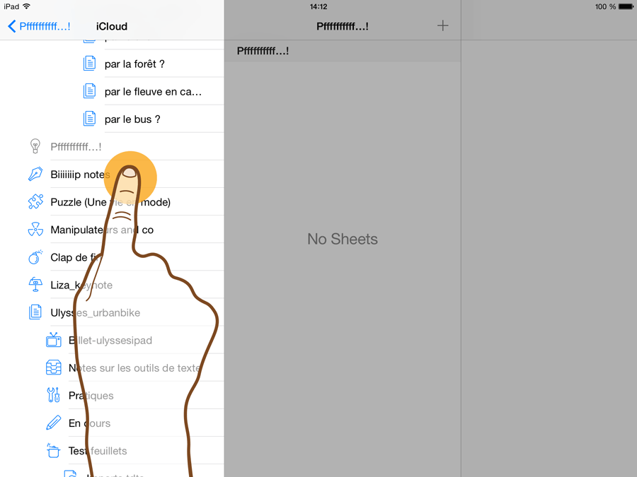Tap the lightbulb icon of Pfffffffff…! group
This screenshot has width=637, height=477.
35,146
